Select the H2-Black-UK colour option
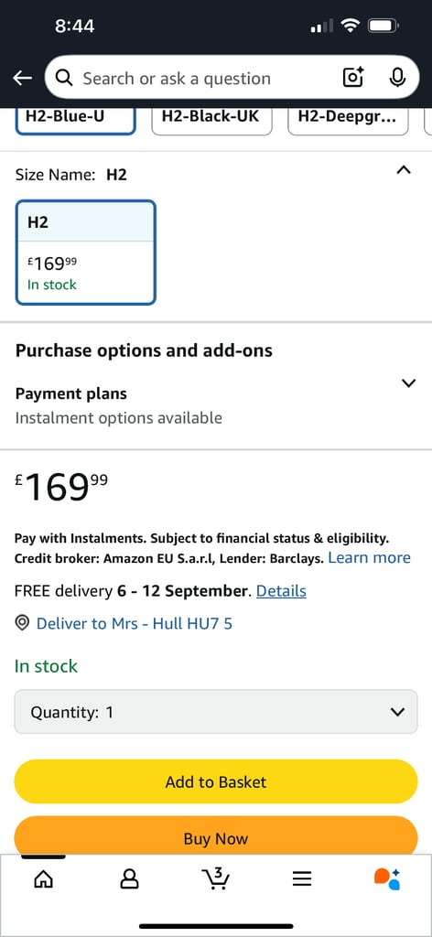The width and height of the screenshot is (432, 937). tap(212, 117)
